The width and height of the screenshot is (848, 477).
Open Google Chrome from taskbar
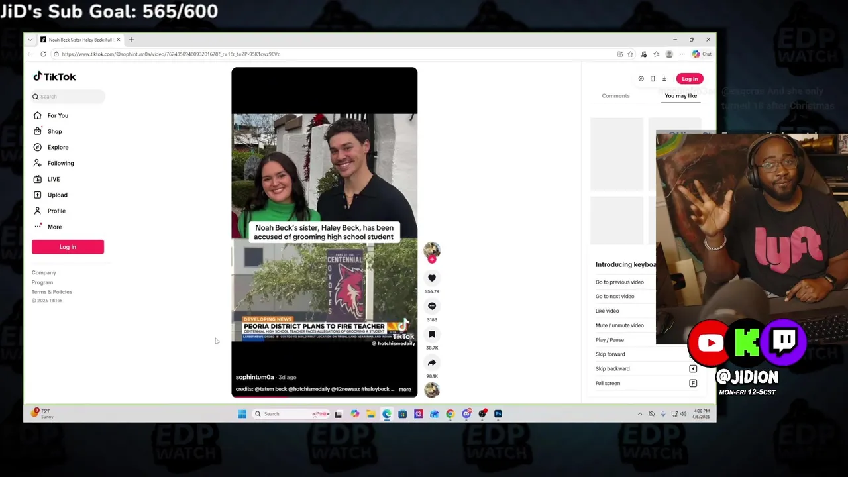[450, 414]
